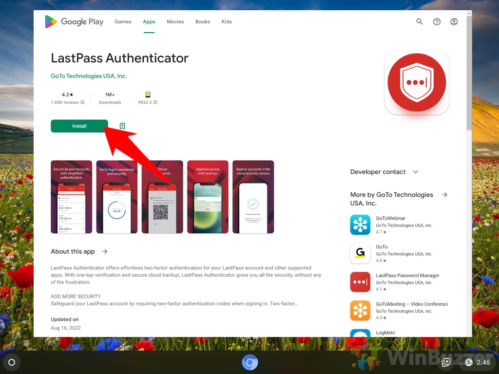
Task: Open Chrome browser from the shelf
Action: click(250, 362)
